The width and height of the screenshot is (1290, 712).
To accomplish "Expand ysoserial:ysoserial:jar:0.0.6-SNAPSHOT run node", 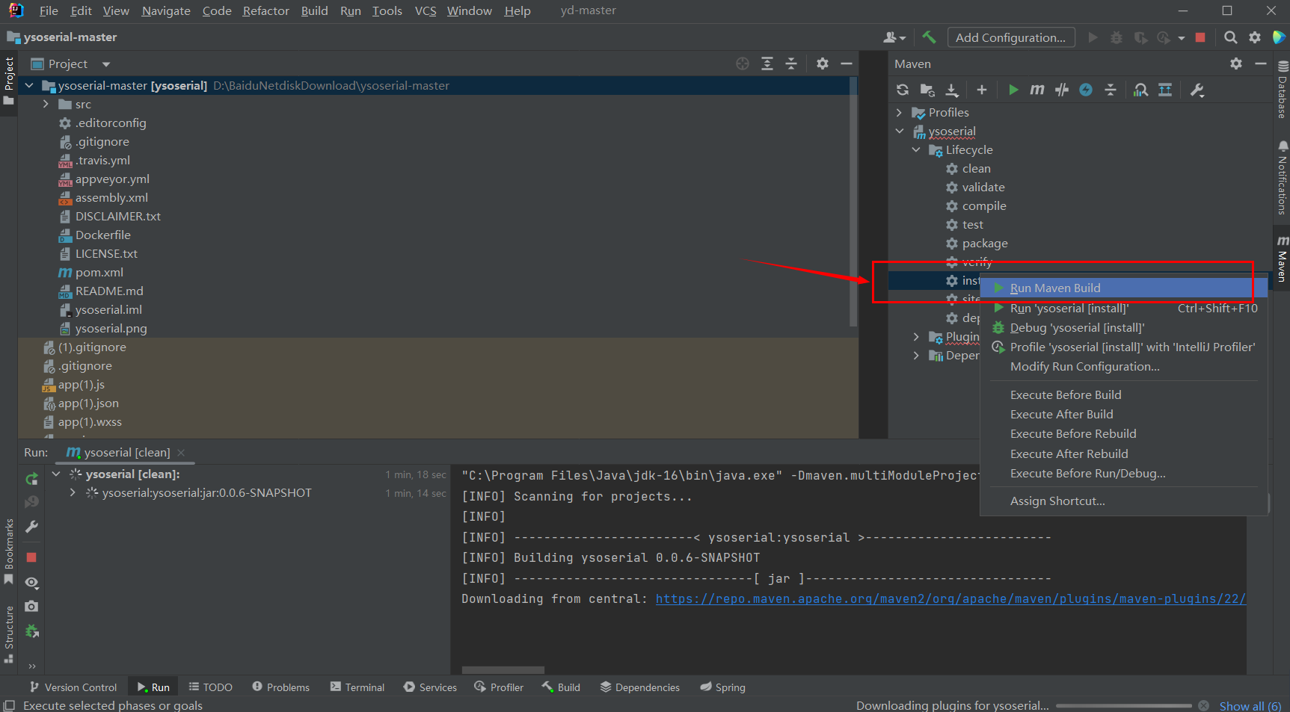I will 73,492.
